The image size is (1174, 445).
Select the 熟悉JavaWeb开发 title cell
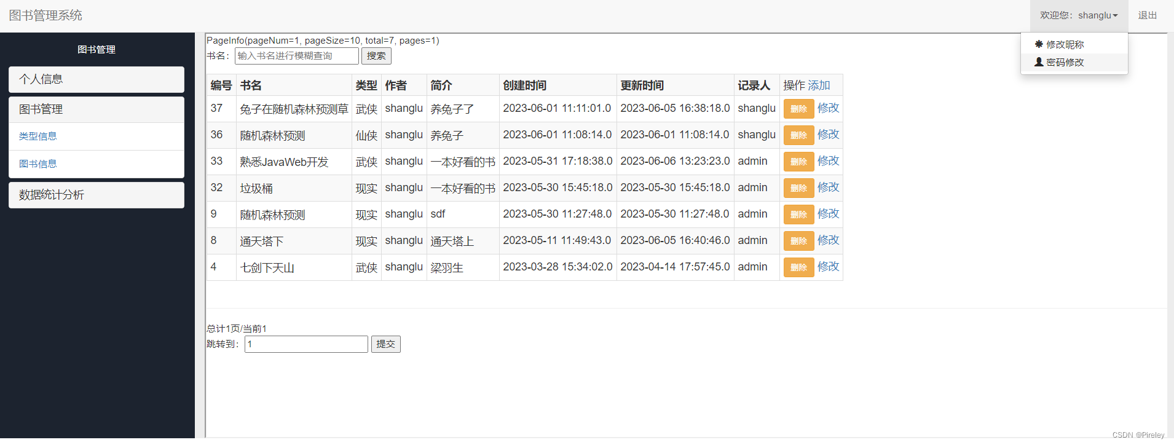294,162
